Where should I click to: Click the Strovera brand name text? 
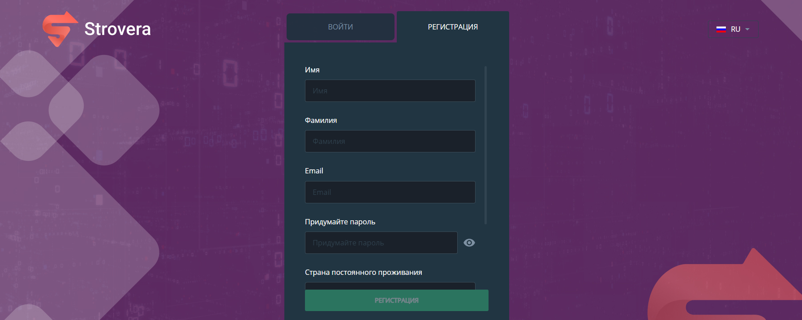pos(117,29)
